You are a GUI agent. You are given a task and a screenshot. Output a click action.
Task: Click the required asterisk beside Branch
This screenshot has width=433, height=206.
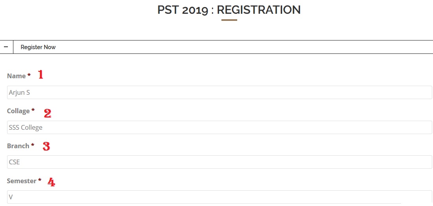(x=33, y=145)
